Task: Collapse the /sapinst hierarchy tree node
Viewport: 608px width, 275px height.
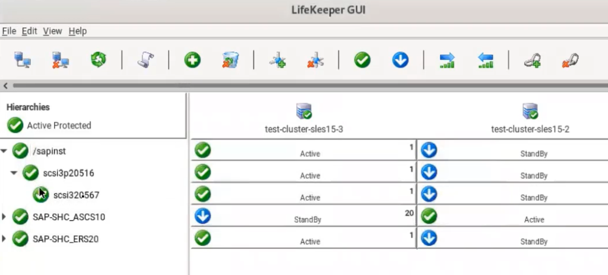Action: pos(4,151)
